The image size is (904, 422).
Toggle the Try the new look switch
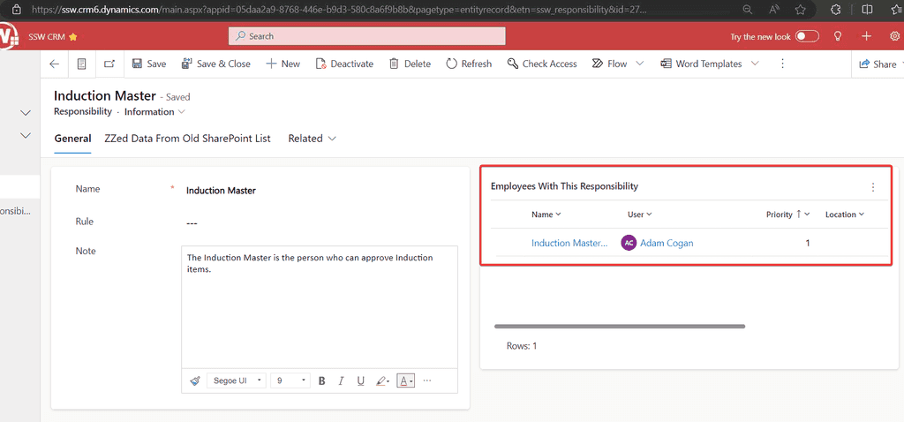pos(807,36)
